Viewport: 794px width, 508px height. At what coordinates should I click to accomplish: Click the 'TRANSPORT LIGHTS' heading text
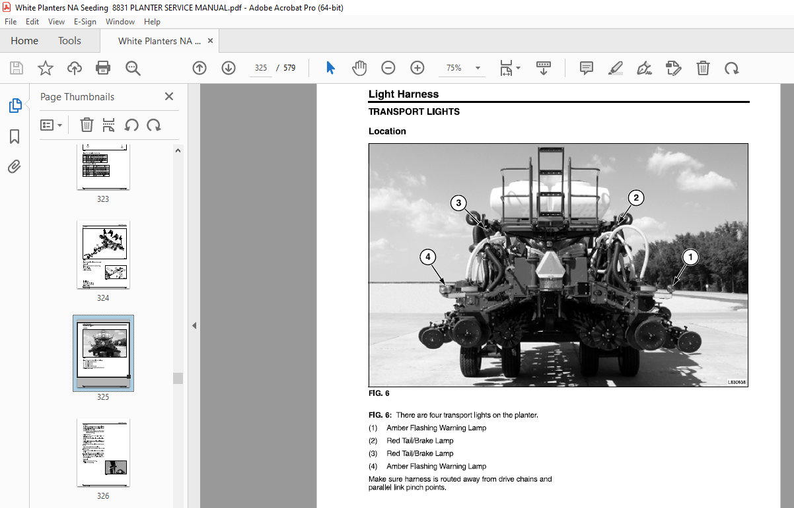(414, 112)
